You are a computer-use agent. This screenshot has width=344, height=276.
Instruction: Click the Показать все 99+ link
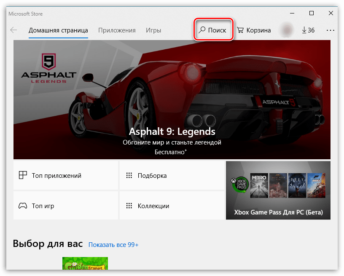[x=113, y=245]
